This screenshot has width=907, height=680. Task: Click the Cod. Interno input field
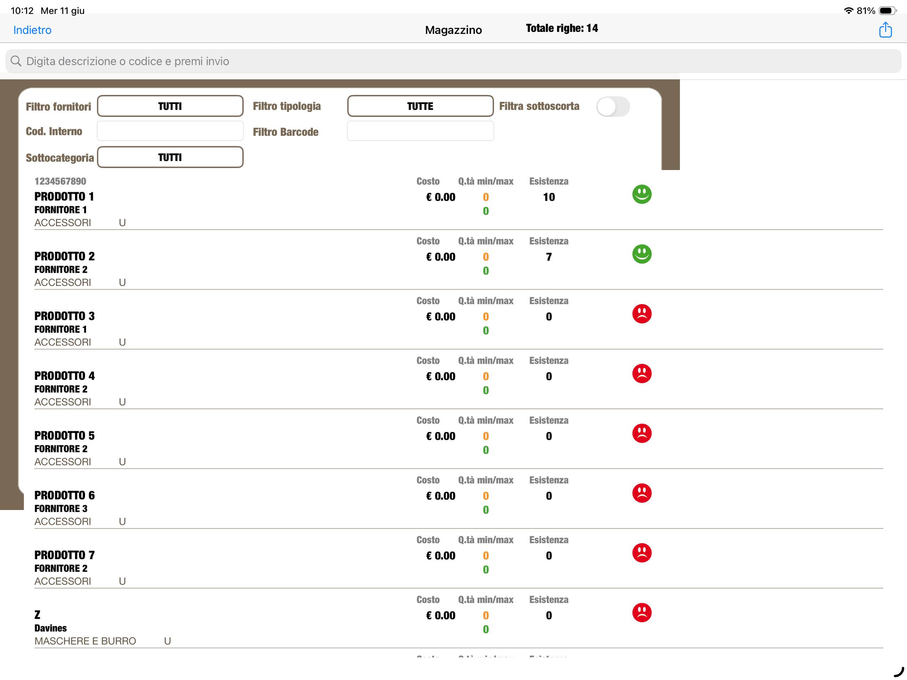click(170, 131)
